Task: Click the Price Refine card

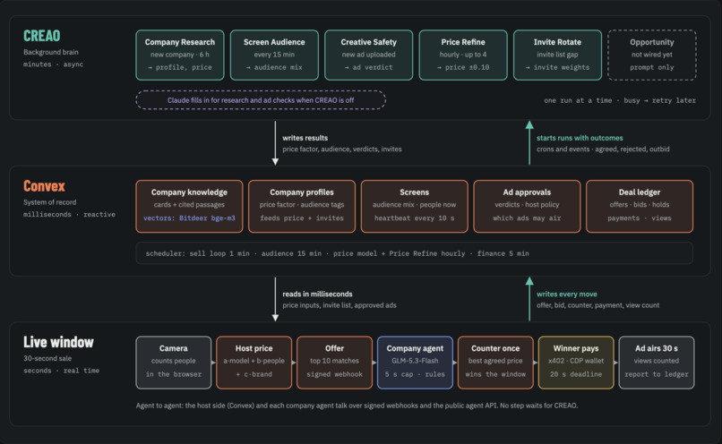Action: 463,55
